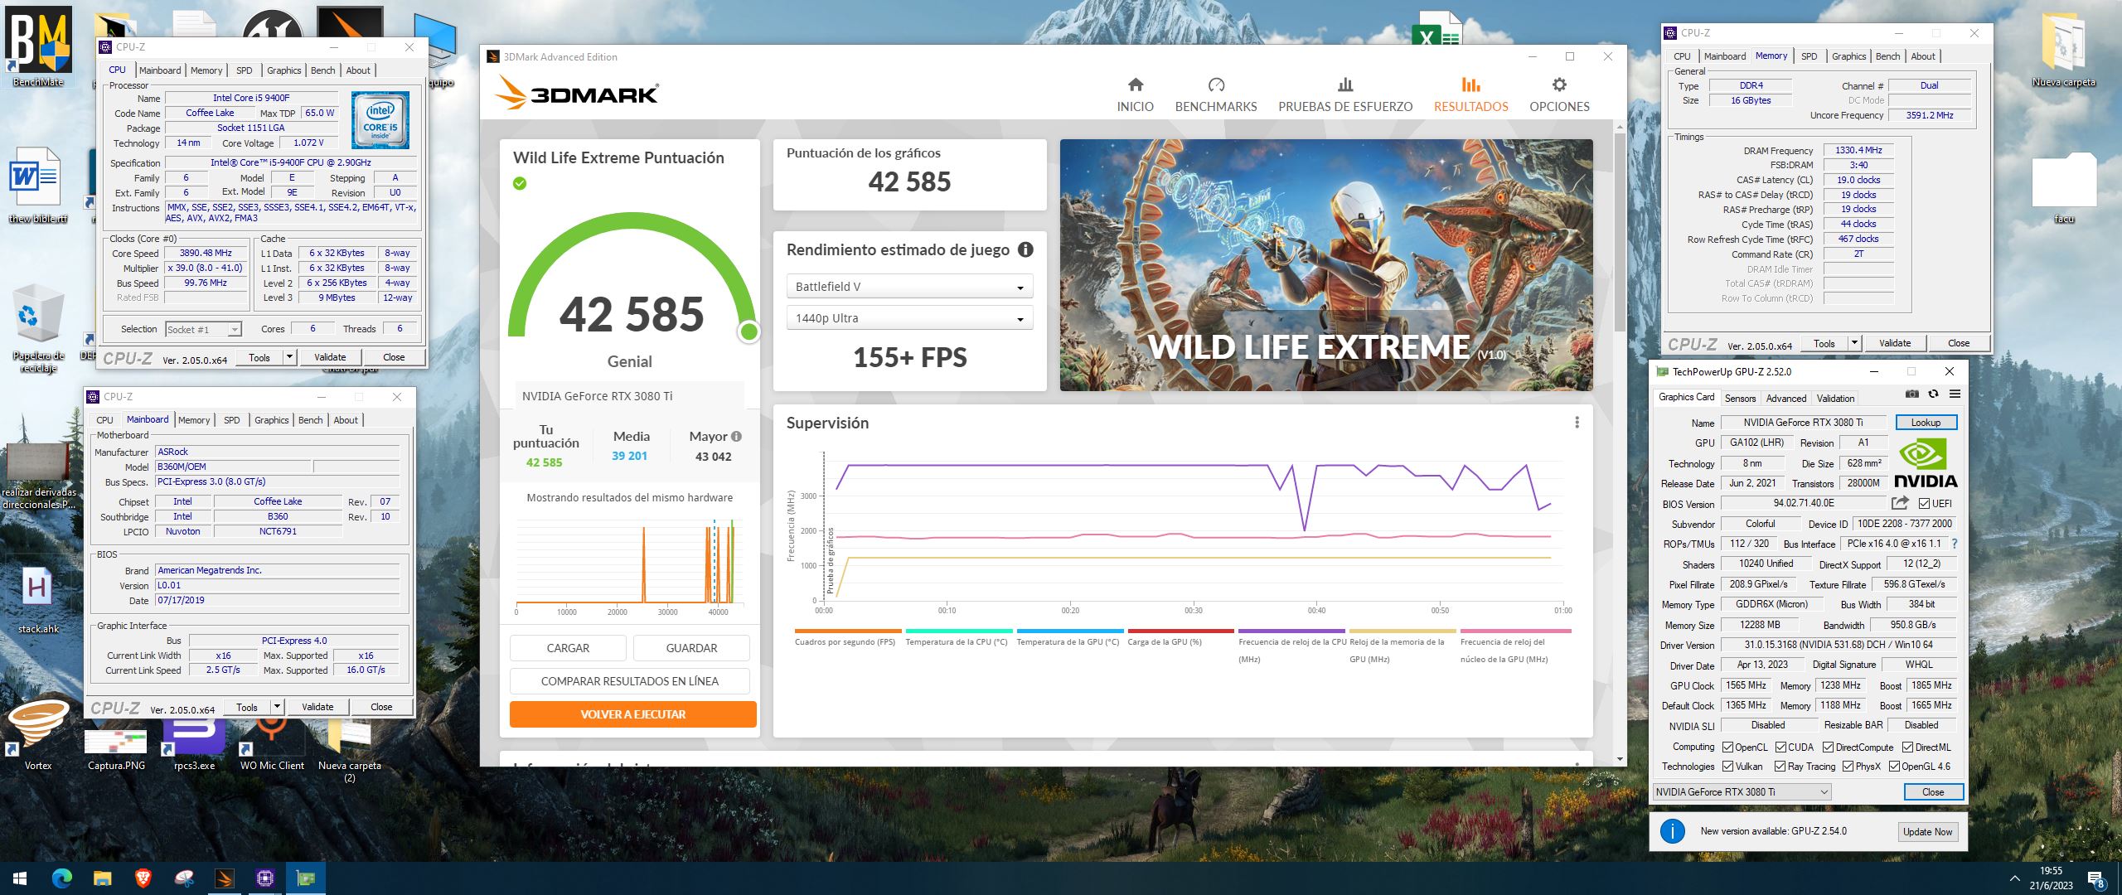Open the Papelera de reciclaje icon
The width and height of the screenshot is (2122, 895).
coord(38,328)
